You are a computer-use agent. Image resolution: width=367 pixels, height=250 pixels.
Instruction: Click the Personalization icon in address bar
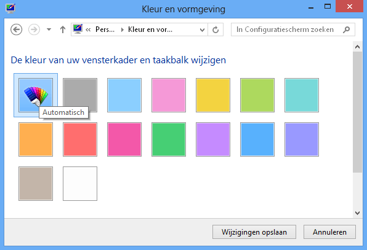(78, 29)
